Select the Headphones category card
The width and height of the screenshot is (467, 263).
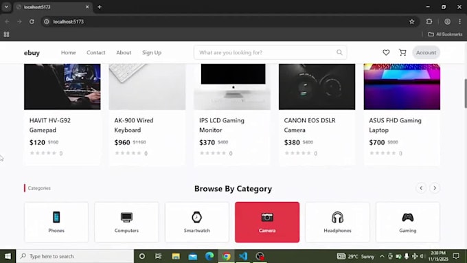click(x=337, y=222)
